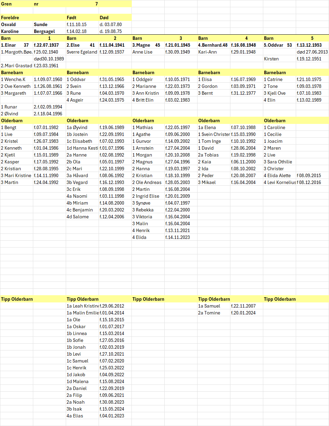
Task: Select the cell "2 Svein"
Action: click(82, 86)
